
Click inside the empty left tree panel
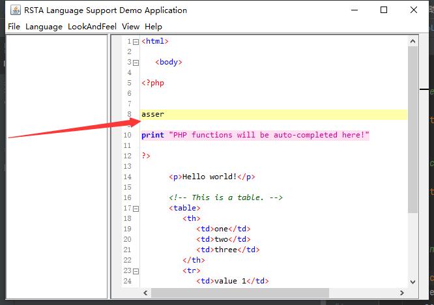pyautogui.click(x=57, y=167)
